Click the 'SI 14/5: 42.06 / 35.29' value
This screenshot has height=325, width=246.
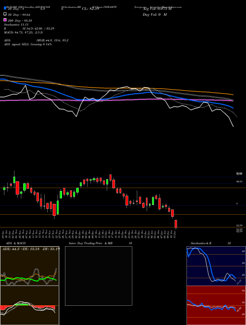(x=38, y=29)
